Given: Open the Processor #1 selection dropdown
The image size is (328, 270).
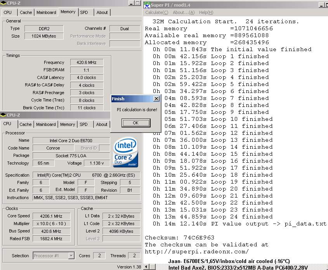Looking at the screenshot, I should (x=71, y=256).
